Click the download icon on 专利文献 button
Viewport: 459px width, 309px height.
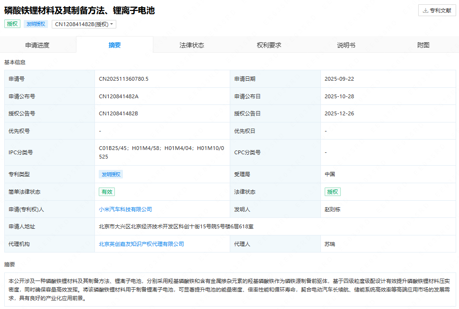pos(425,10)
